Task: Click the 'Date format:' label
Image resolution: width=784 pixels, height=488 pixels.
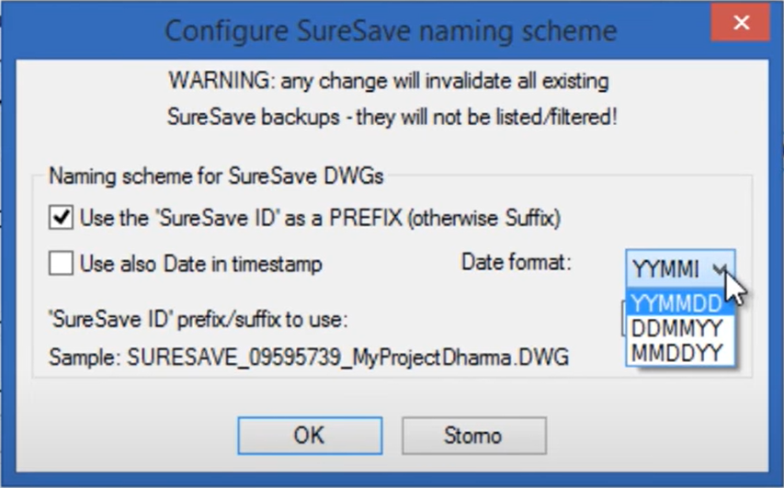Action: point(516,263)
